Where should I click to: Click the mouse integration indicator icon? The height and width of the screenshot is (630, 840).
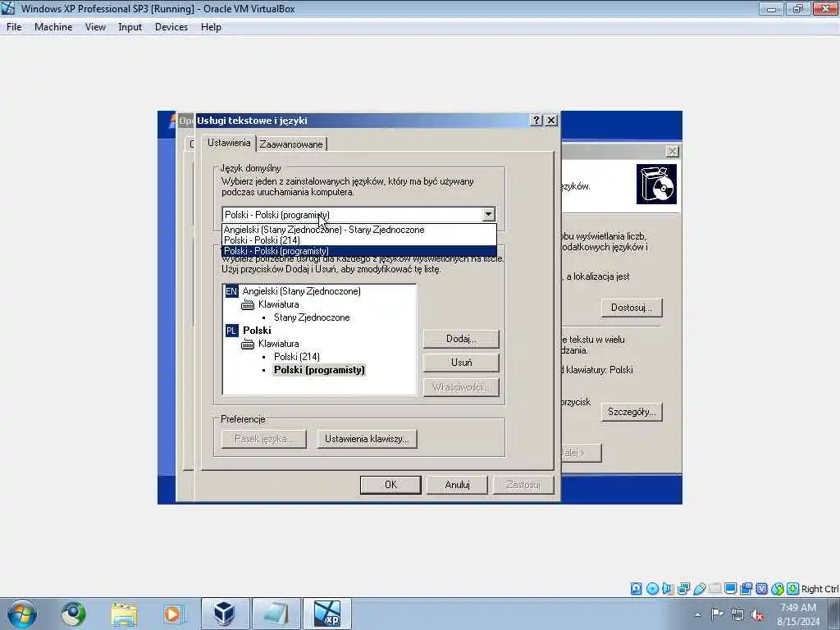[778, 589]
